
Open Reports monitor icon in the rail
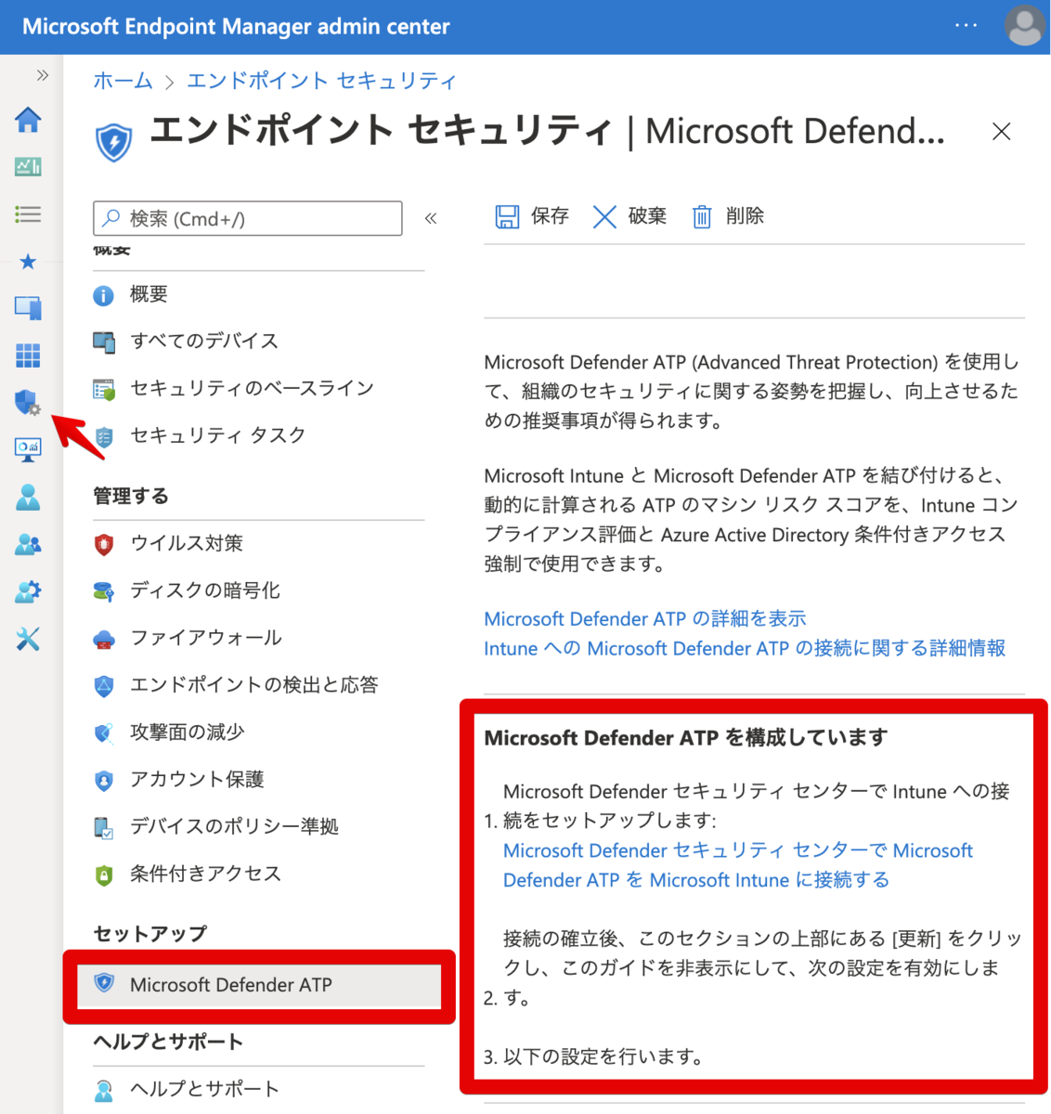(28, 450)
